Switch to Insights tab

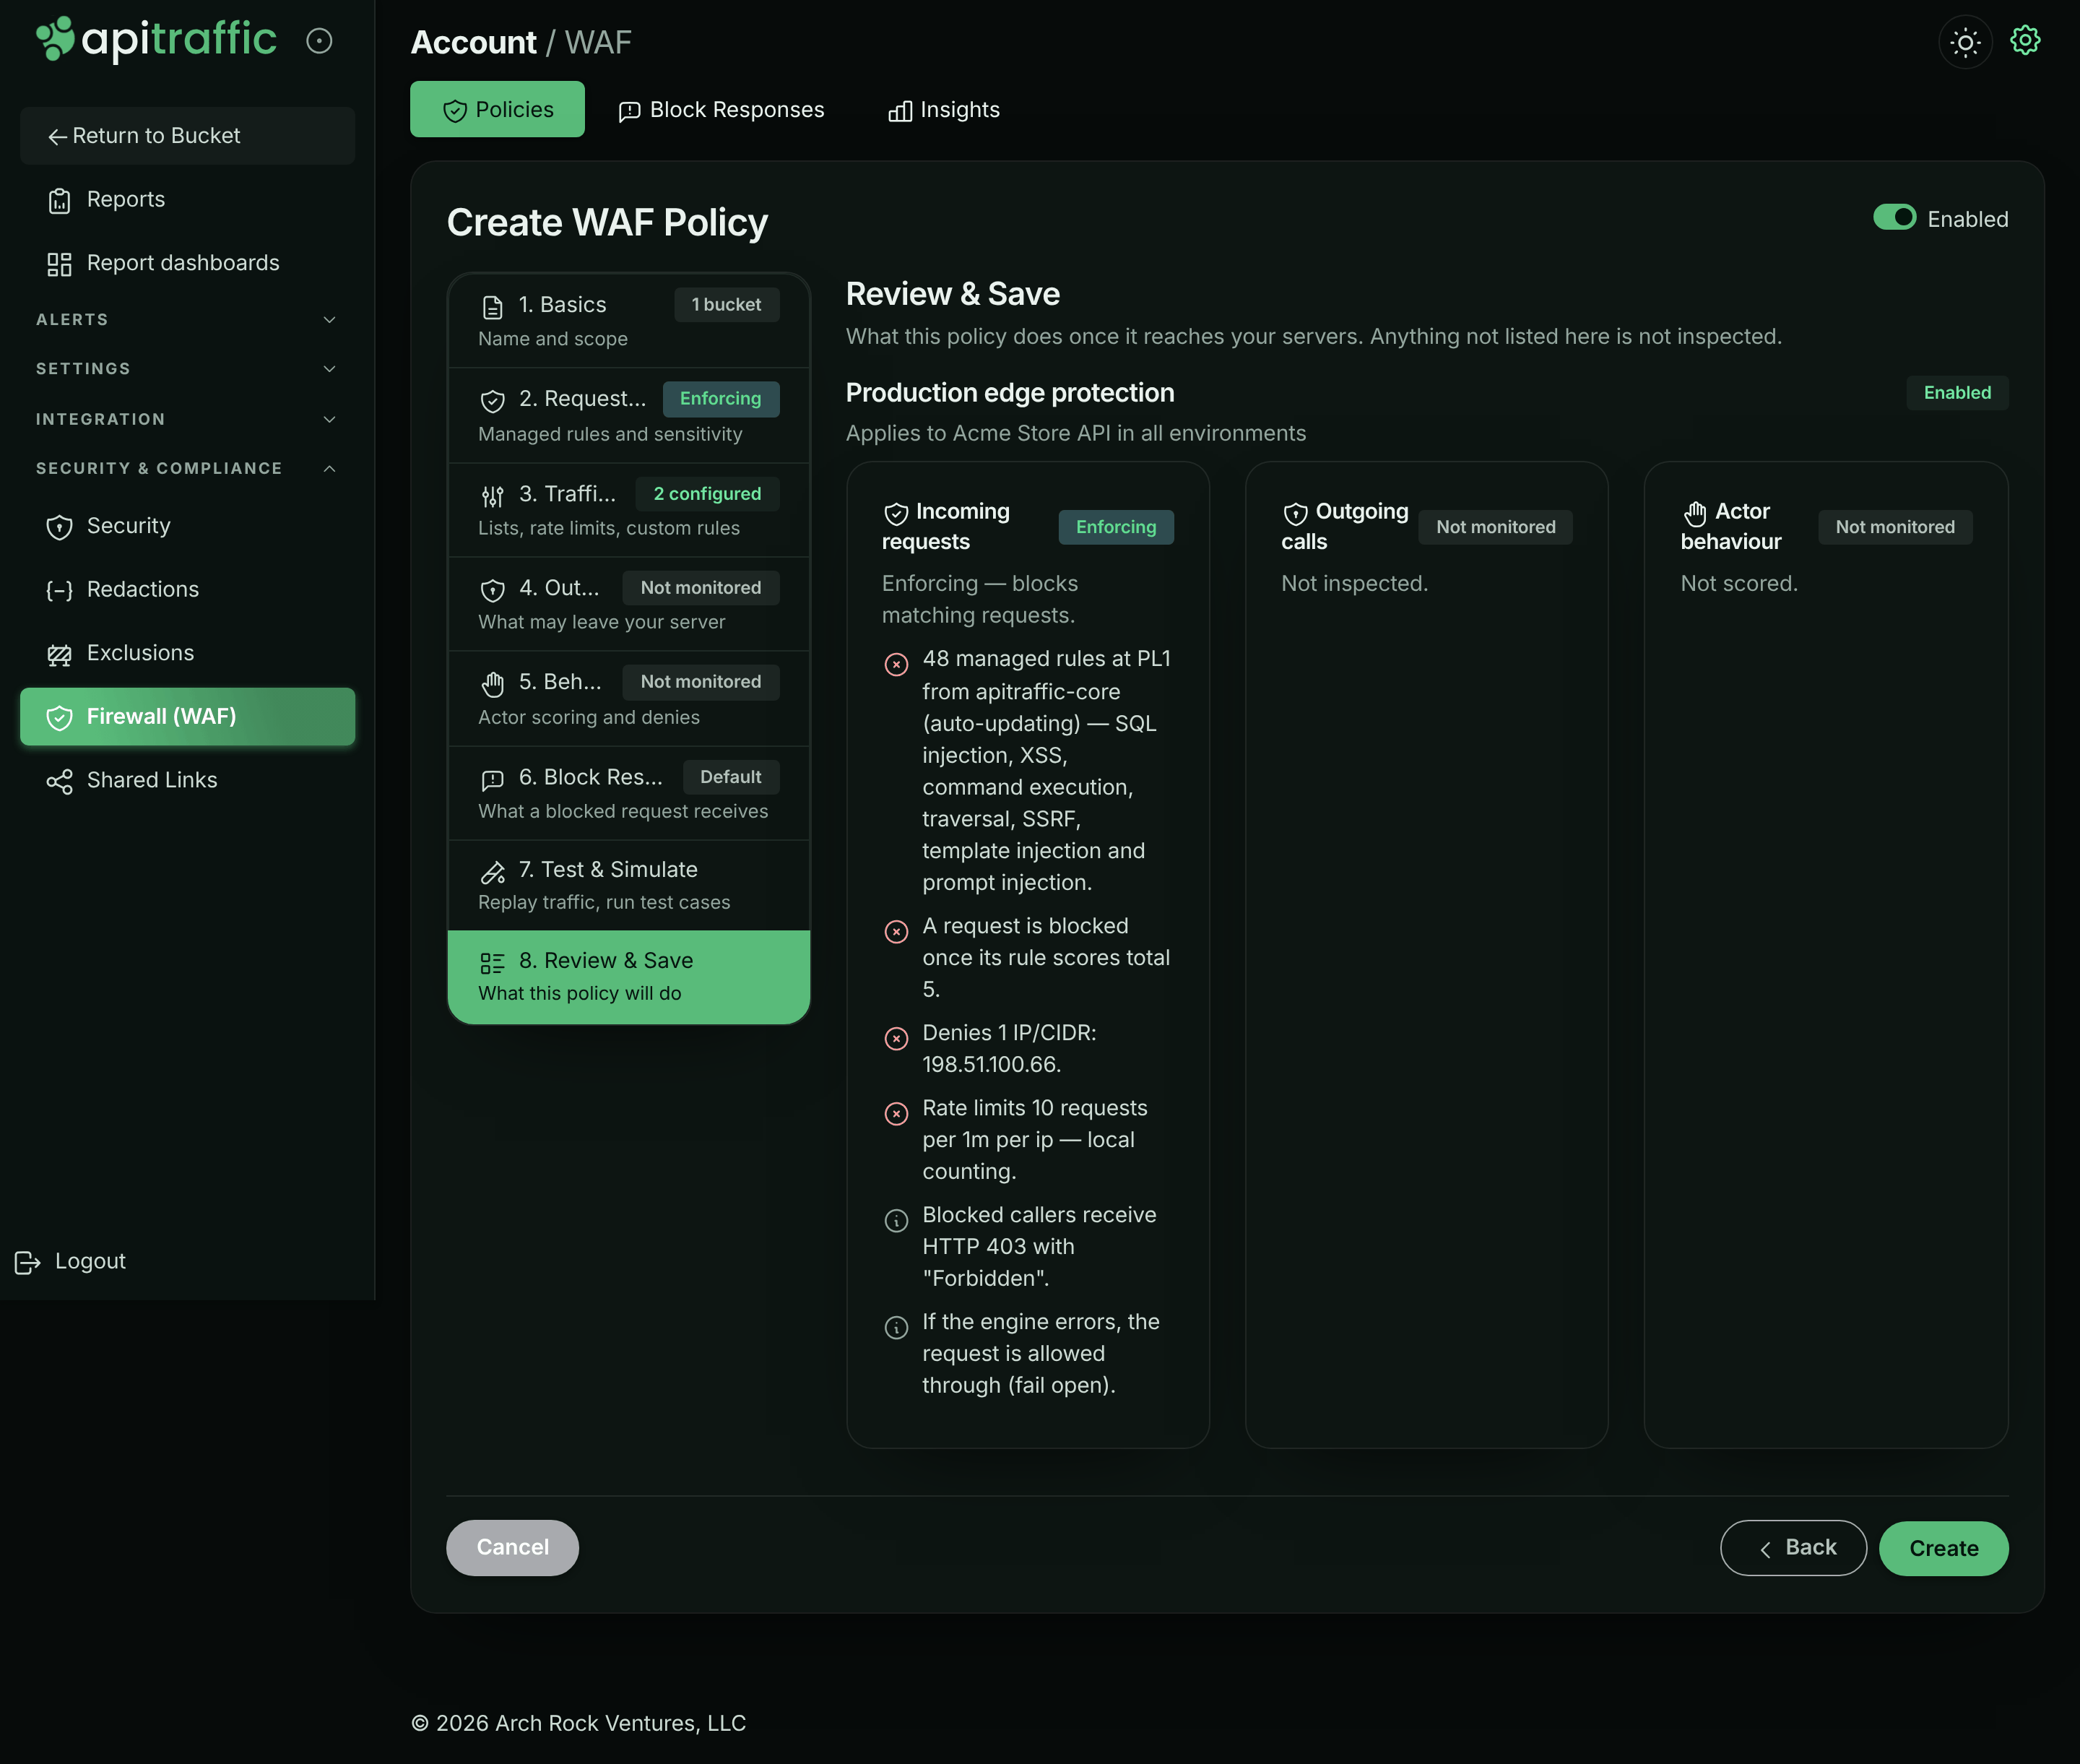pos(944,110)
